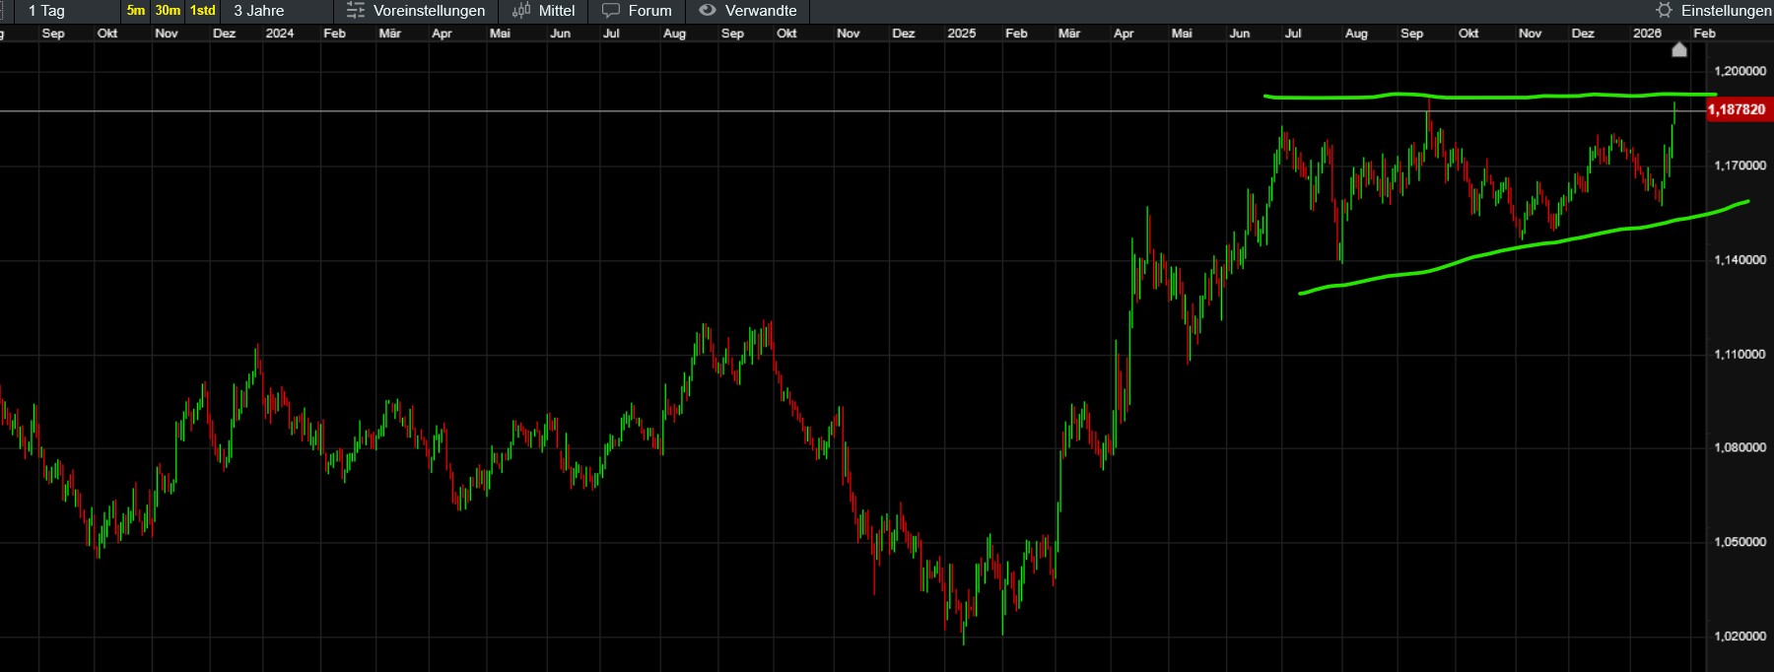Click the red 1,187820 current price label

click(1737, 109)
